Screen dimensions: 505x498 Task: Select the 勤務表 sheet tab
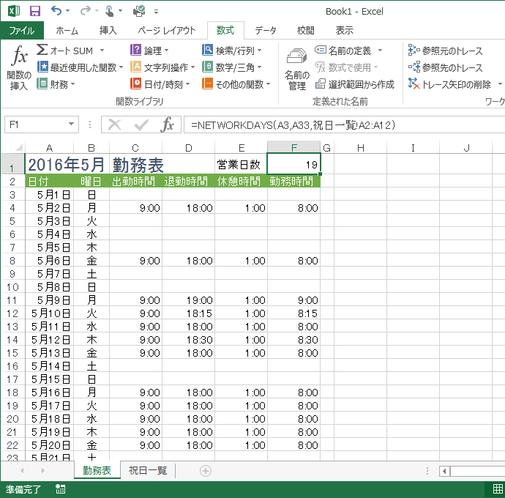97,471
